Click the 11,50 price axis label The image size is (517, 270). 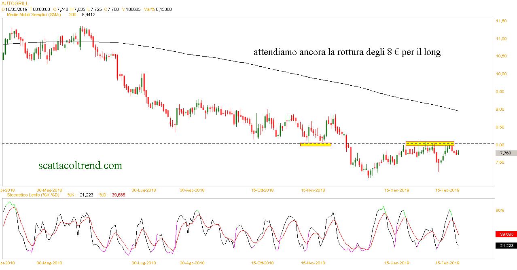tap(501, 21)
